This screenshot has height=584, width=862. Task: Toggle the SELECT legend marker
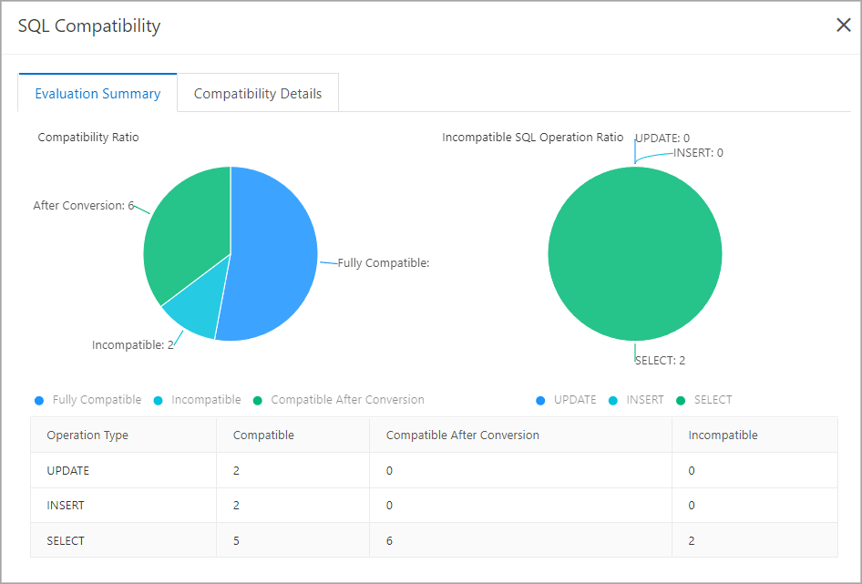pos(681,400)
